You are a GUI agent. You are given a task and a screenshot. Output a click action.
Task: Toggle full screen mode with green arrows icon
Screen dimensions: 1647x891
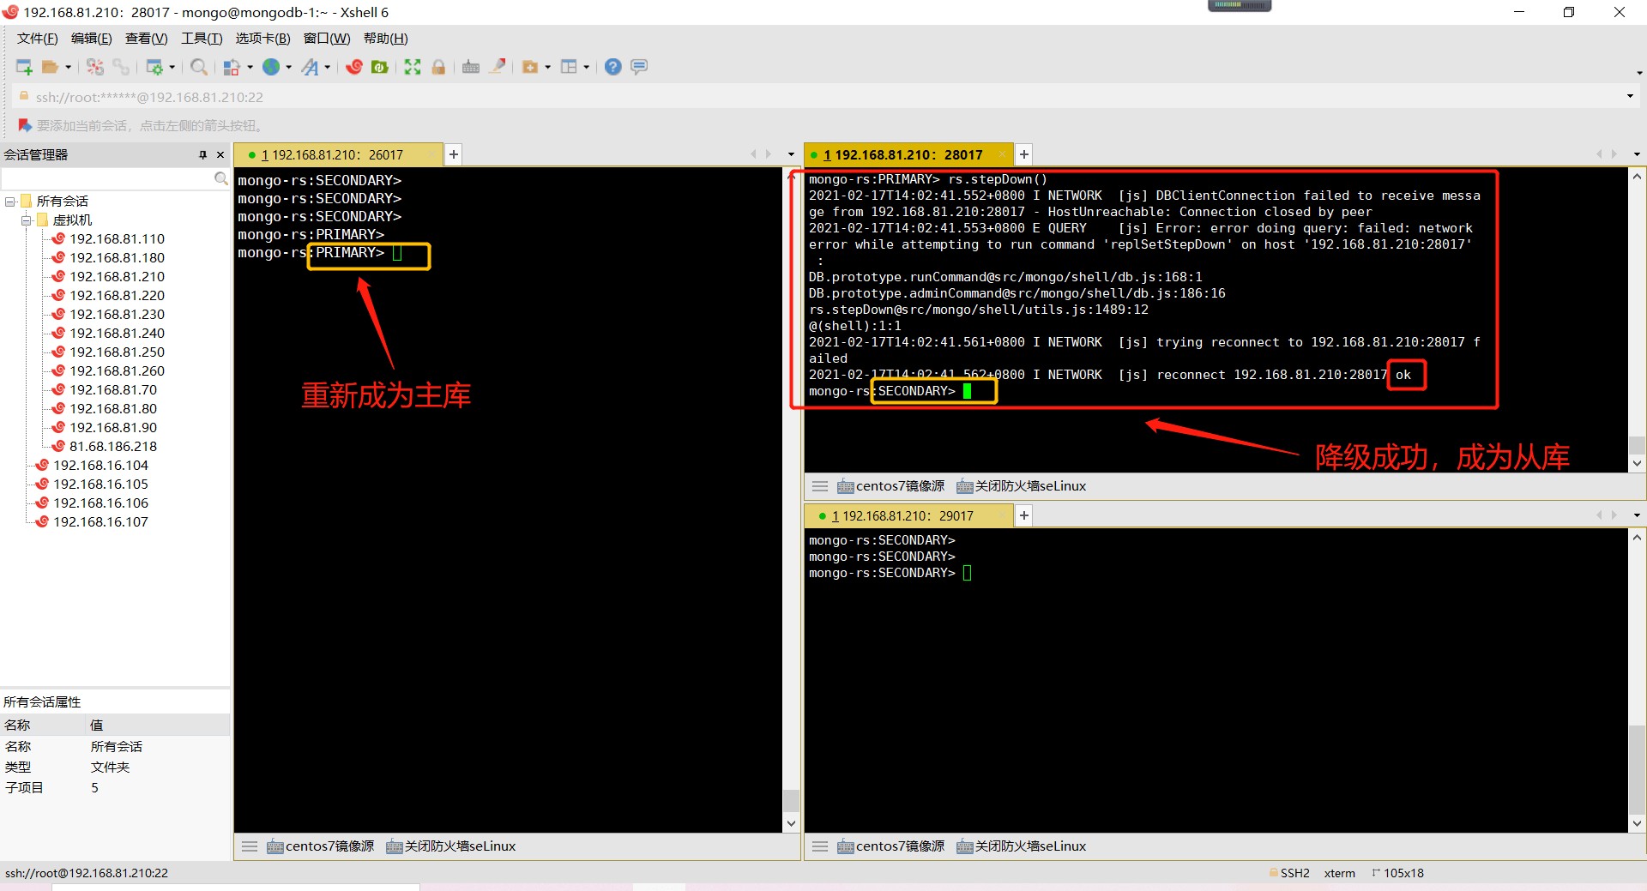[413, 67]
